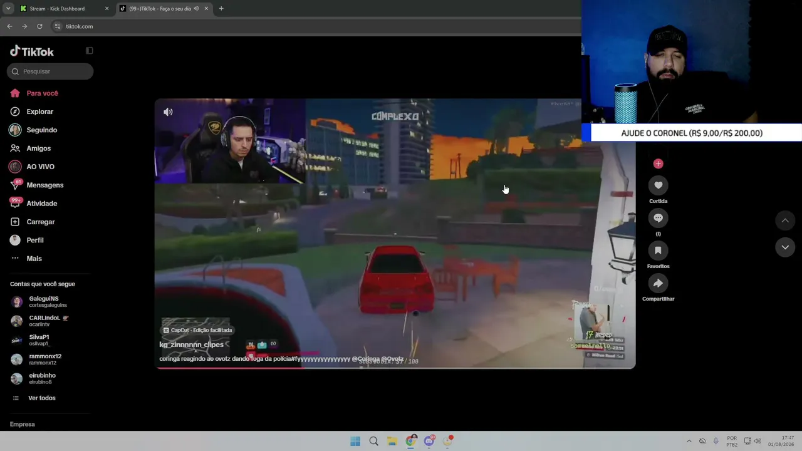
Task: Click the Empresa footer link
Action: [23, 425]
